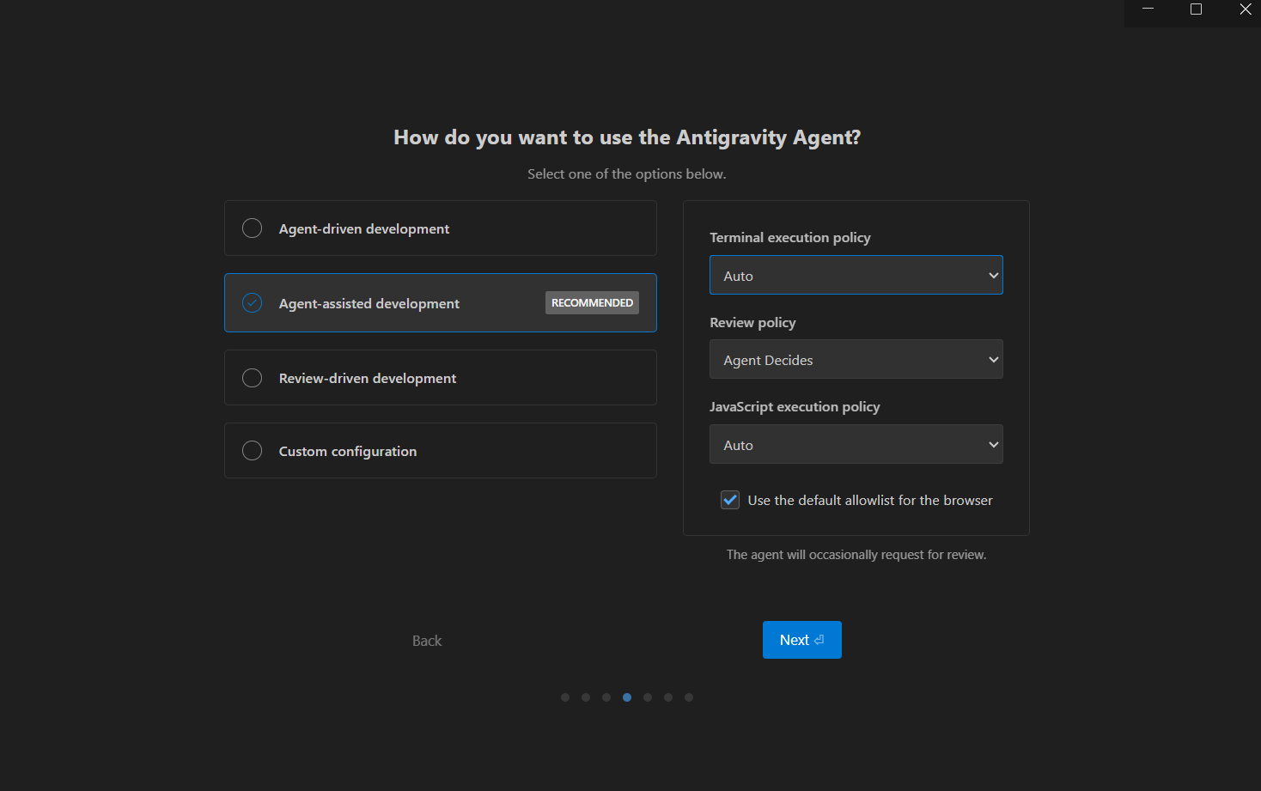The image size is (1261, 791).
Task: Jump to the last onboarding step dot
Action: point(689,697)
